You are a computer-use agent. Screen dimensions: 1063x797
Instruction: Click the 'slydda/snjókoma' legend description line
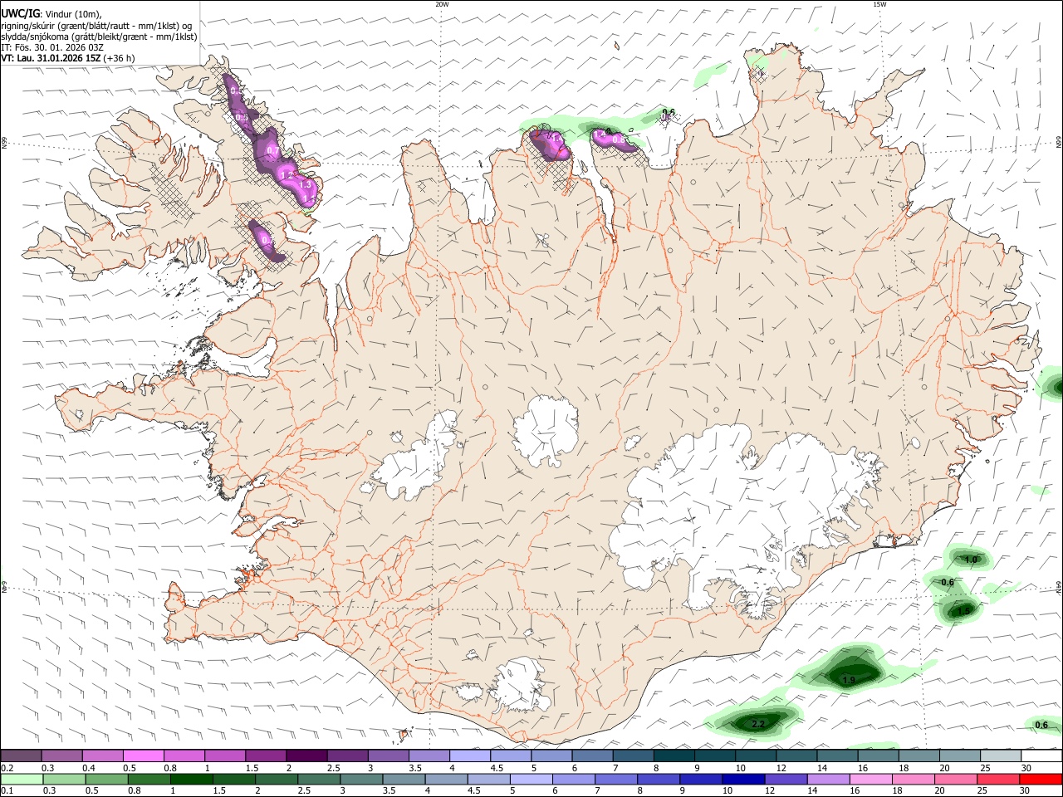(99, 37)
